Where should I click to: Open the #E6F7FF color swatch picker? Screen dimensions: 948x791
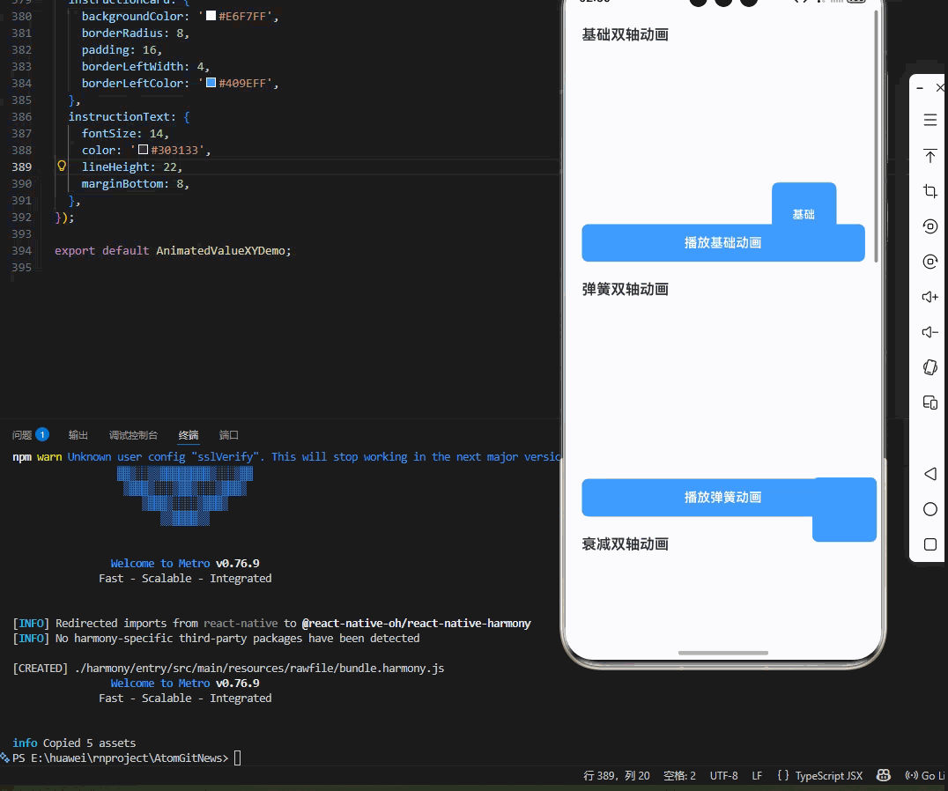(211, 16)
